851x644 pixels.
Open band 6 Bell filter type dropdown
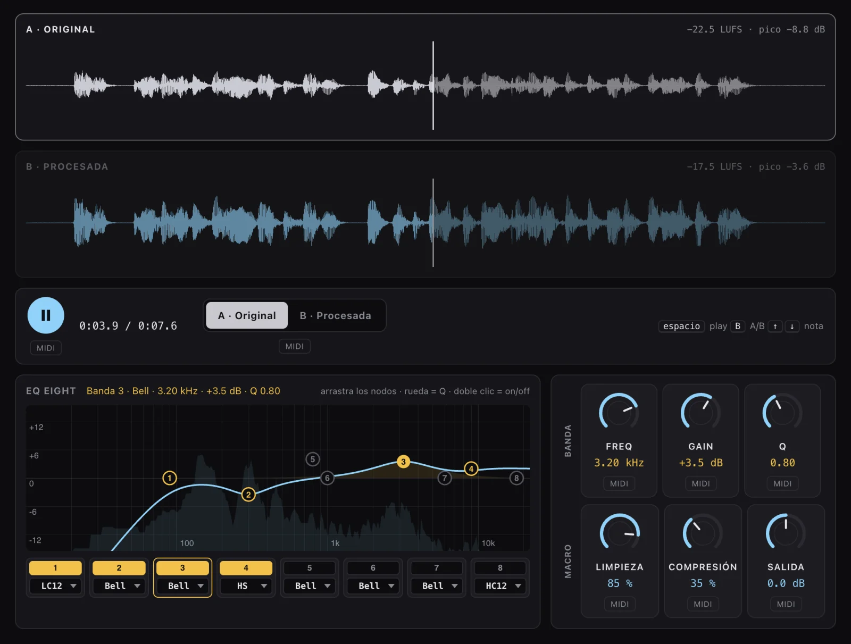(373, 586)
